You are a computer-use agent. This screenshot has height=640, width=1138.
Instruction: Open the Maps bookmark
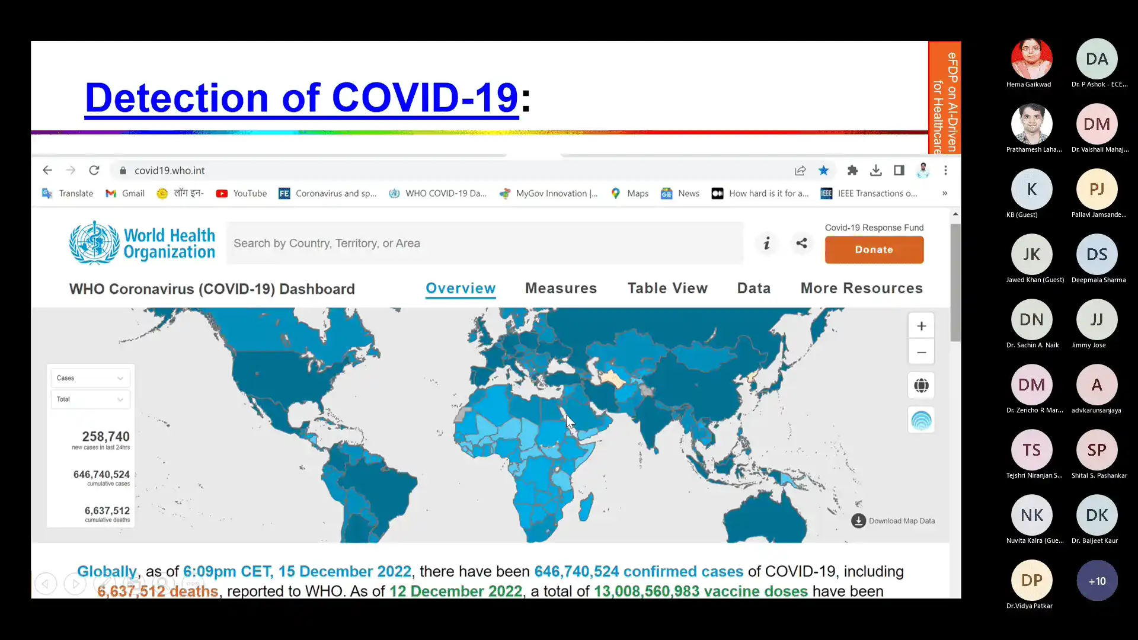point(629,193)
